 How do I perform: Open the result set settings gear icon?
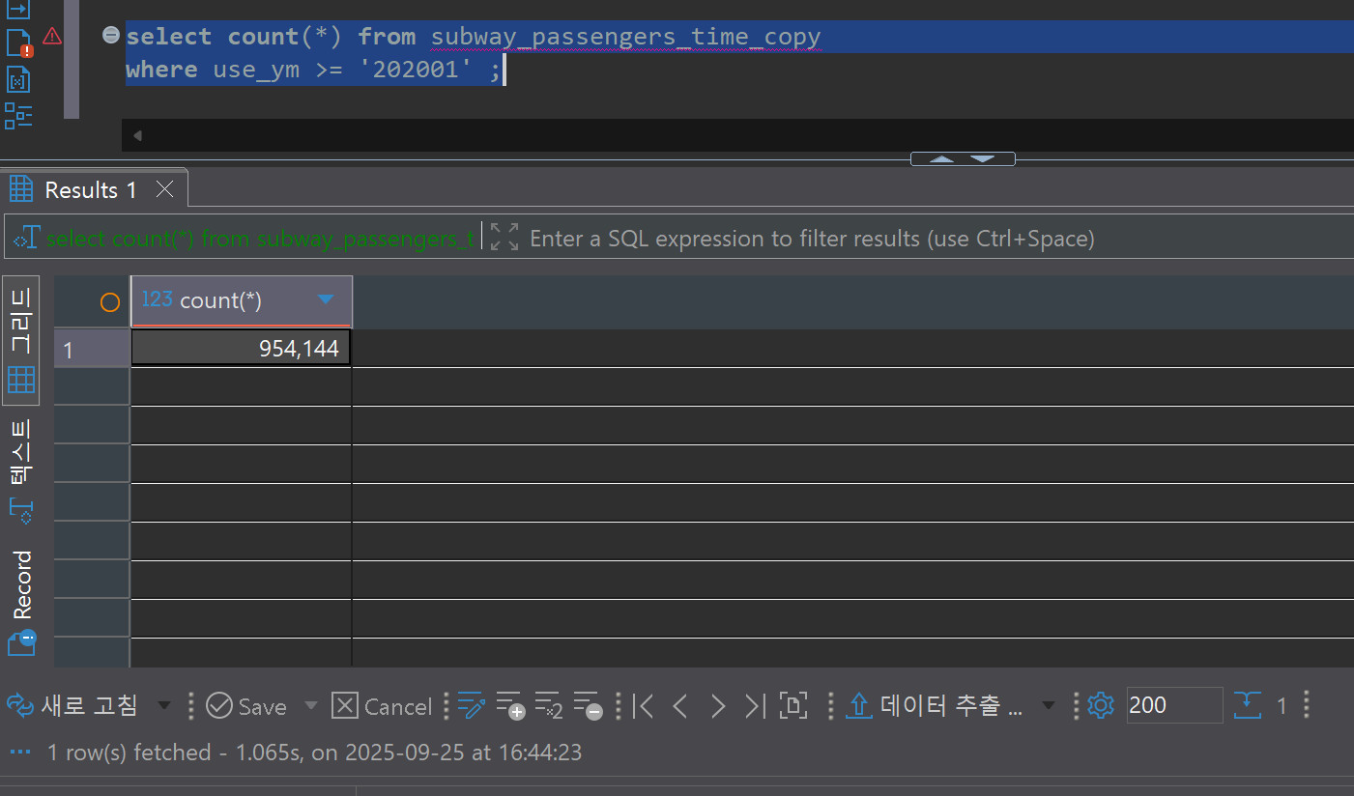1100,705
